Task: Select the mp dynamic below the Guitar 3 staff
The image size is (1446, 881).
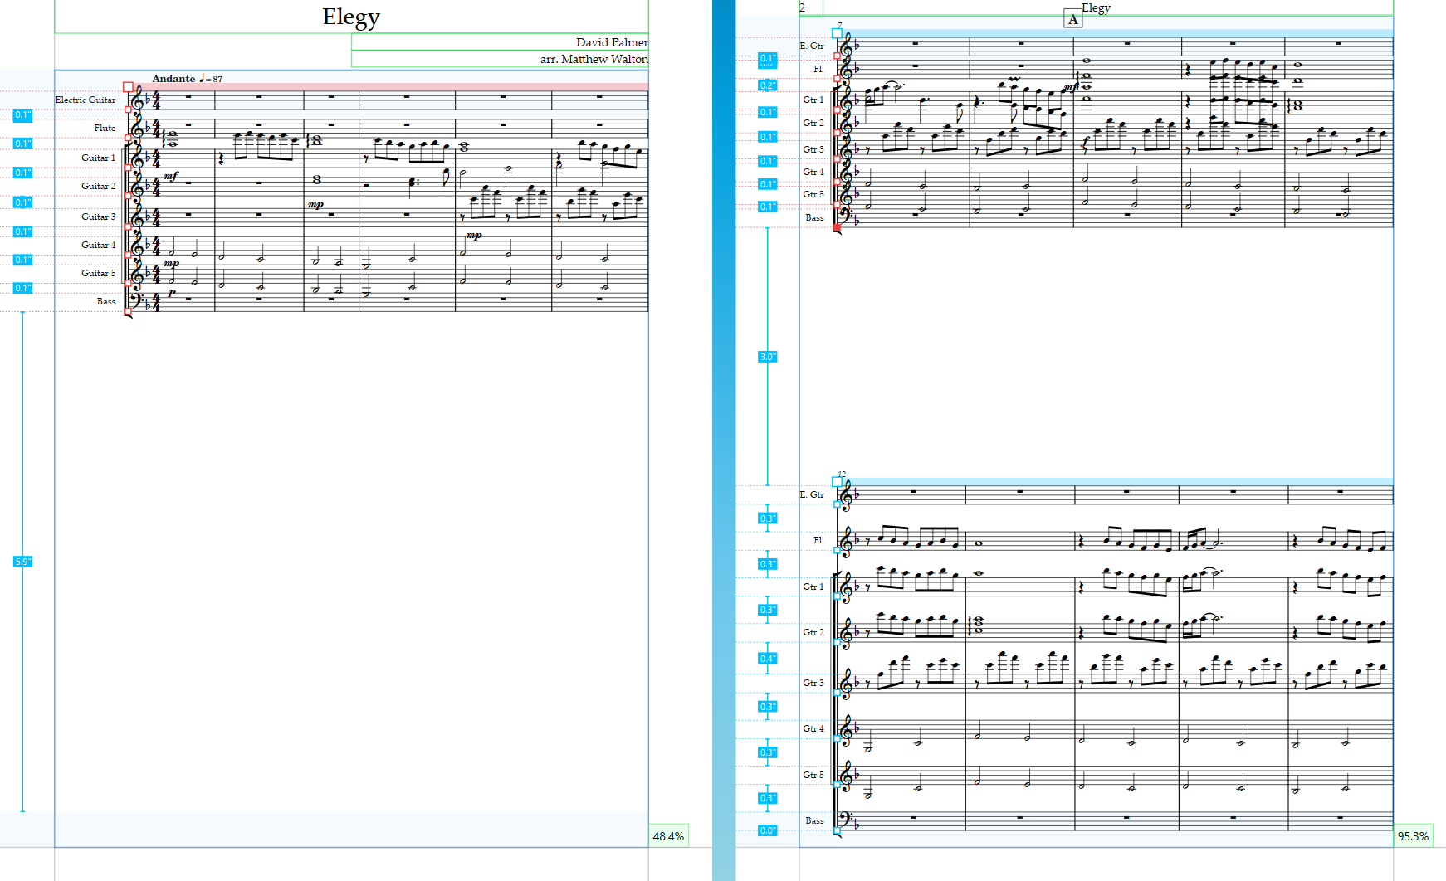Action: pyautogui.click(x=474, y=236)
